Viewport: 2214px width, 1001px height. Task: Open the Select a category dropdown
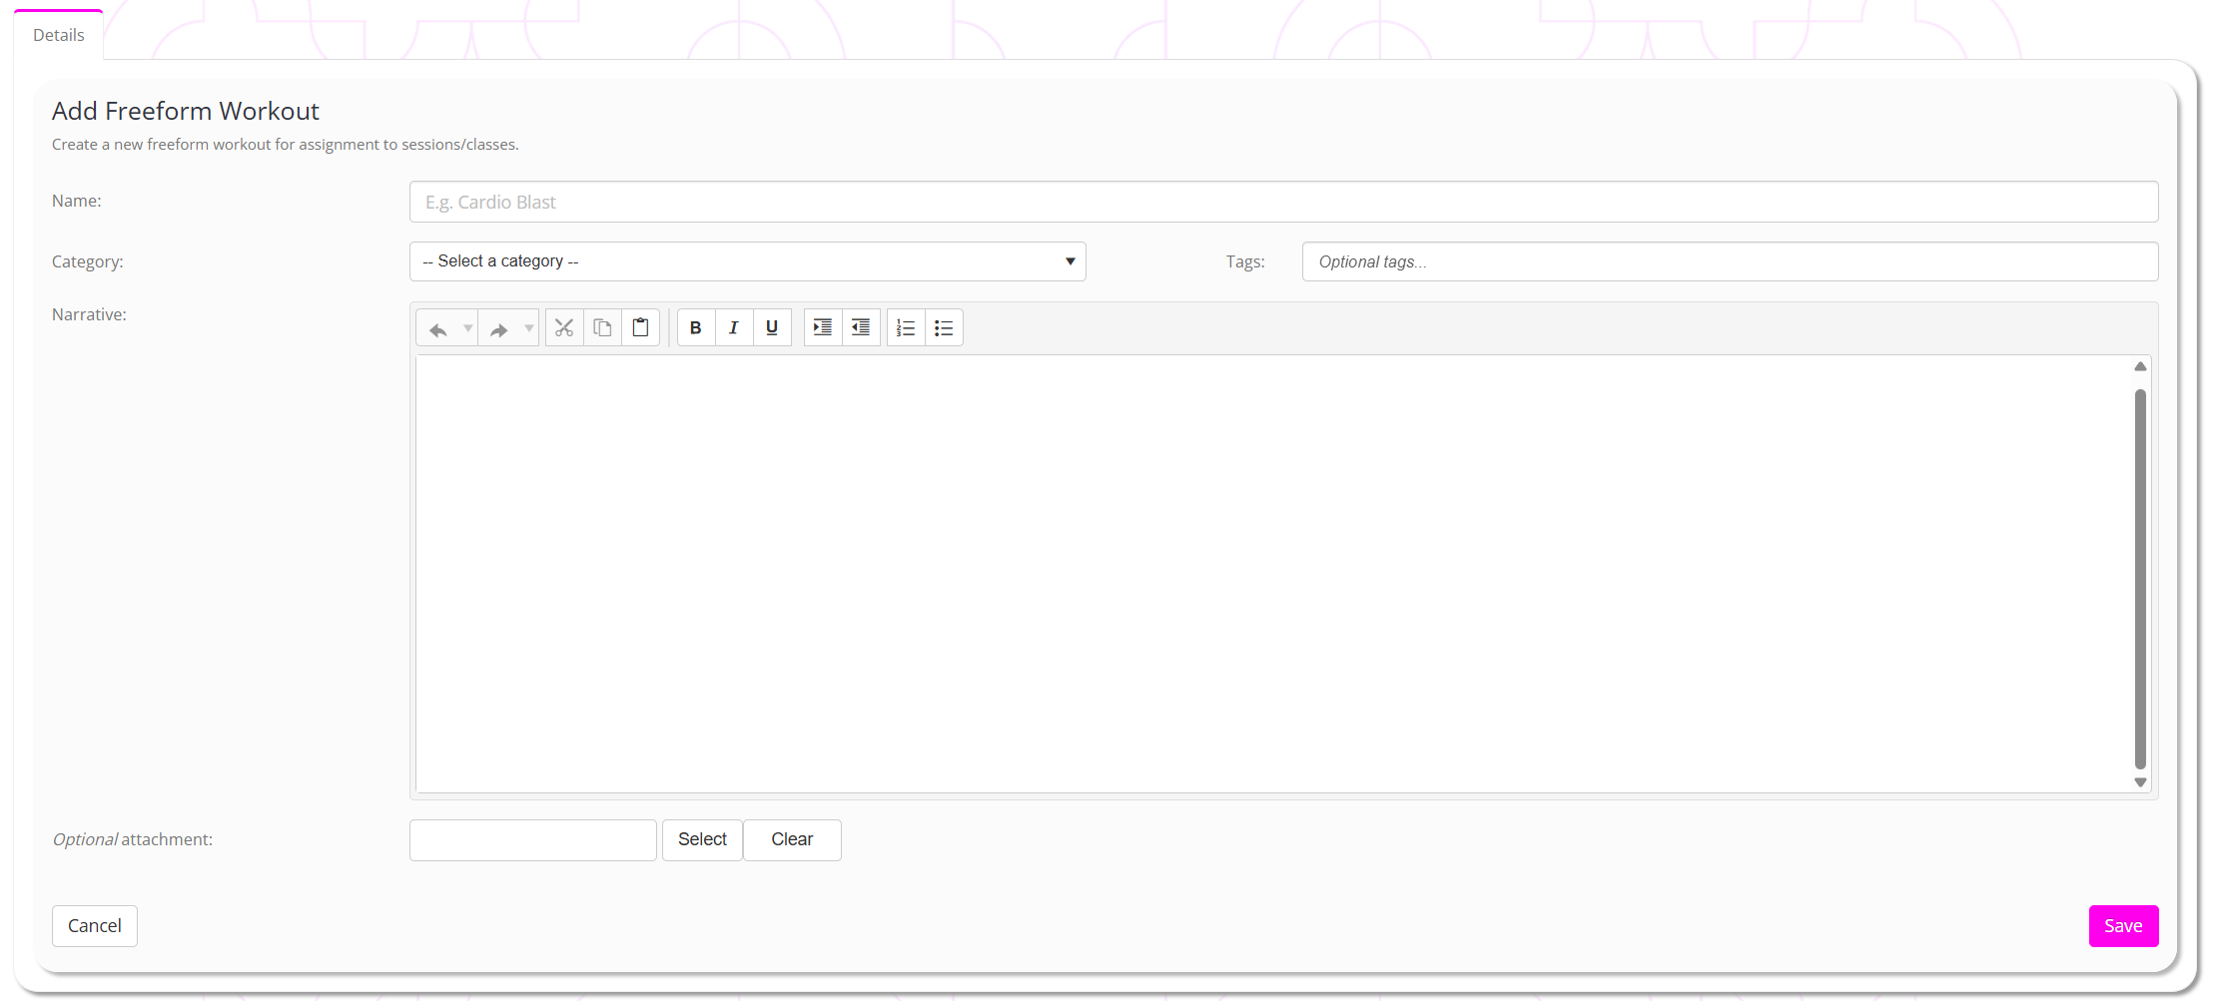click(747, 261)
